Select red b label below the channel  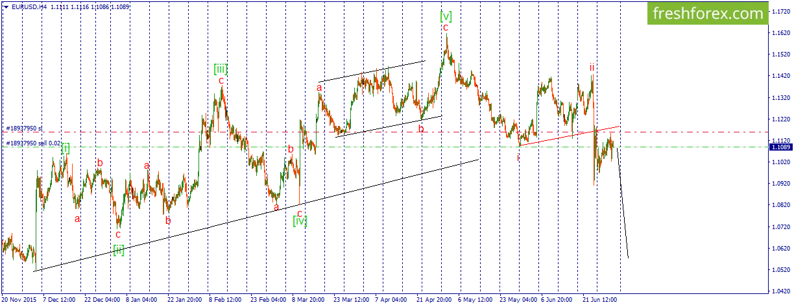pos(421,128)
